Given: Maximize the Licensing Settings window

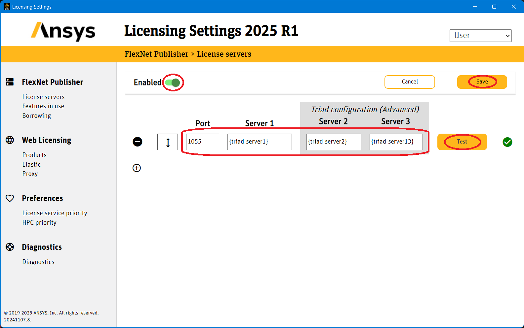Looking at the screenshot, I should click(x=494, y=7).
